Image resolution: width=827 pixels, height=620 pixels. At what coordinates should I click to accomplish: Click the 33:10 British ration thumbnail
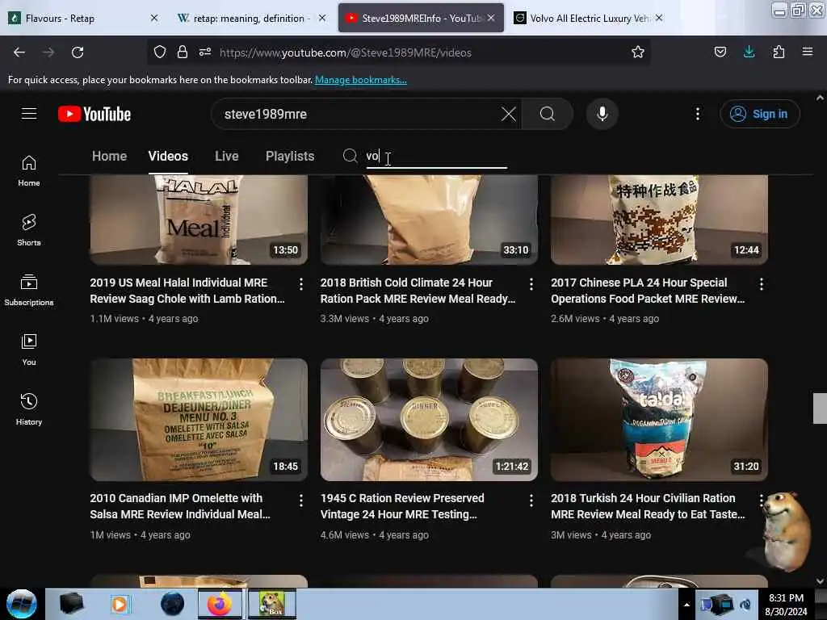[429, 220]
